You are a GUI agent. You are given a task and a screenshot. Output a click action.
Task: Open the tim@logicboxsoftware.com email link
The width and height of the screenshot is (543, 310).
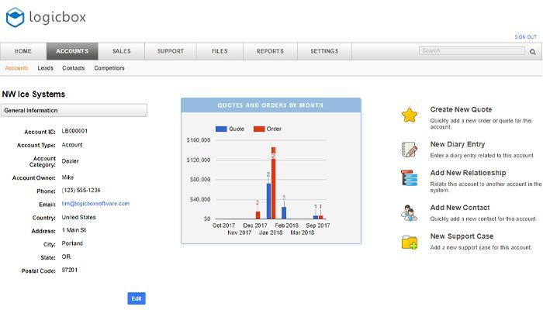click(95, 203)
